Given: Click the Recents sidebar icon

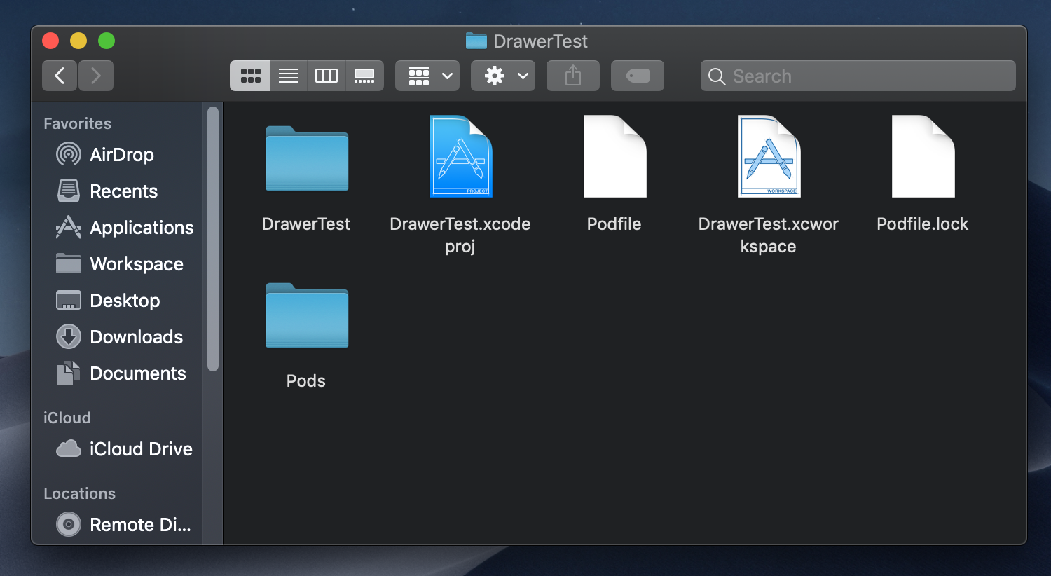Looking at the screenshot, I should [69, 191].
